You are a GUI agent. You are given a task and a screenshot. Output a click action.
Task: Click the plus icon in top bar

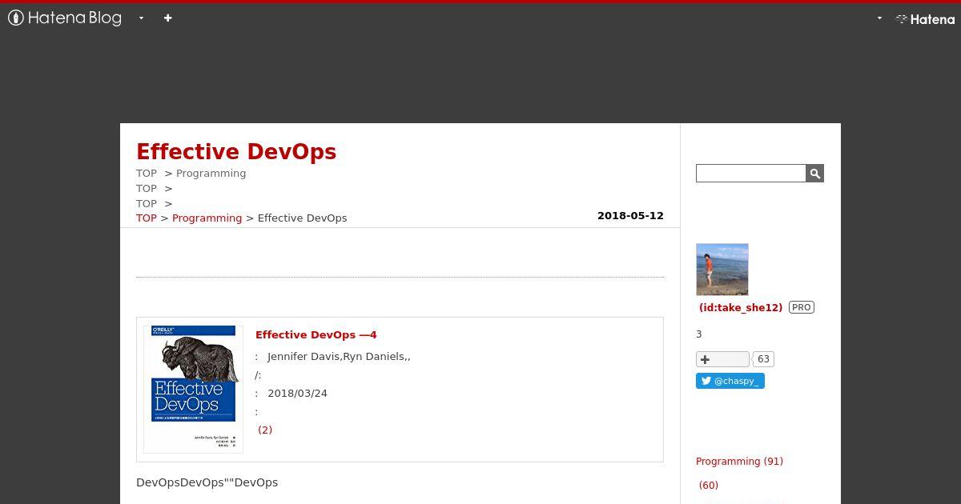[x=167, y=18]
